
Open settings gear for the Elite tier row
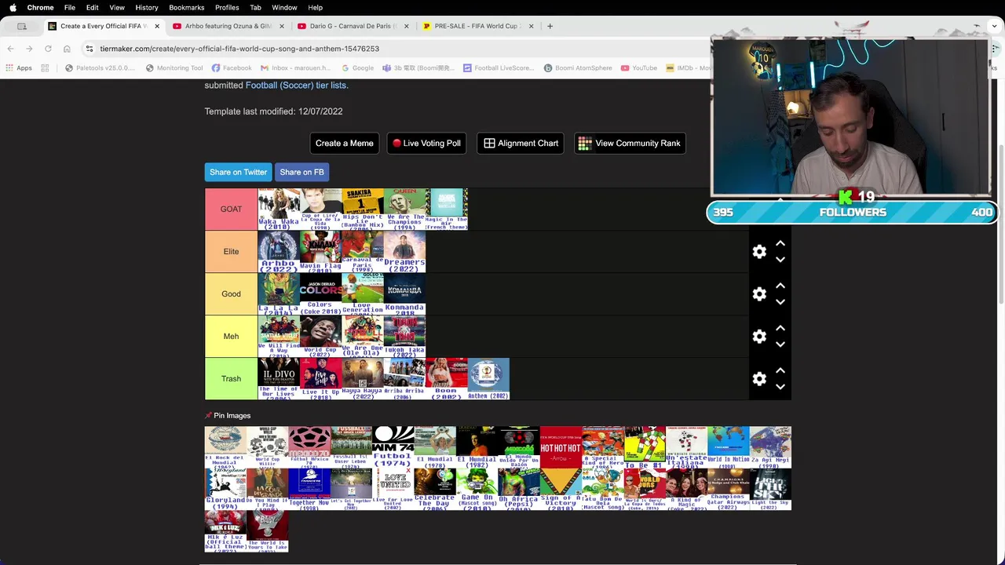click(759, 252)
